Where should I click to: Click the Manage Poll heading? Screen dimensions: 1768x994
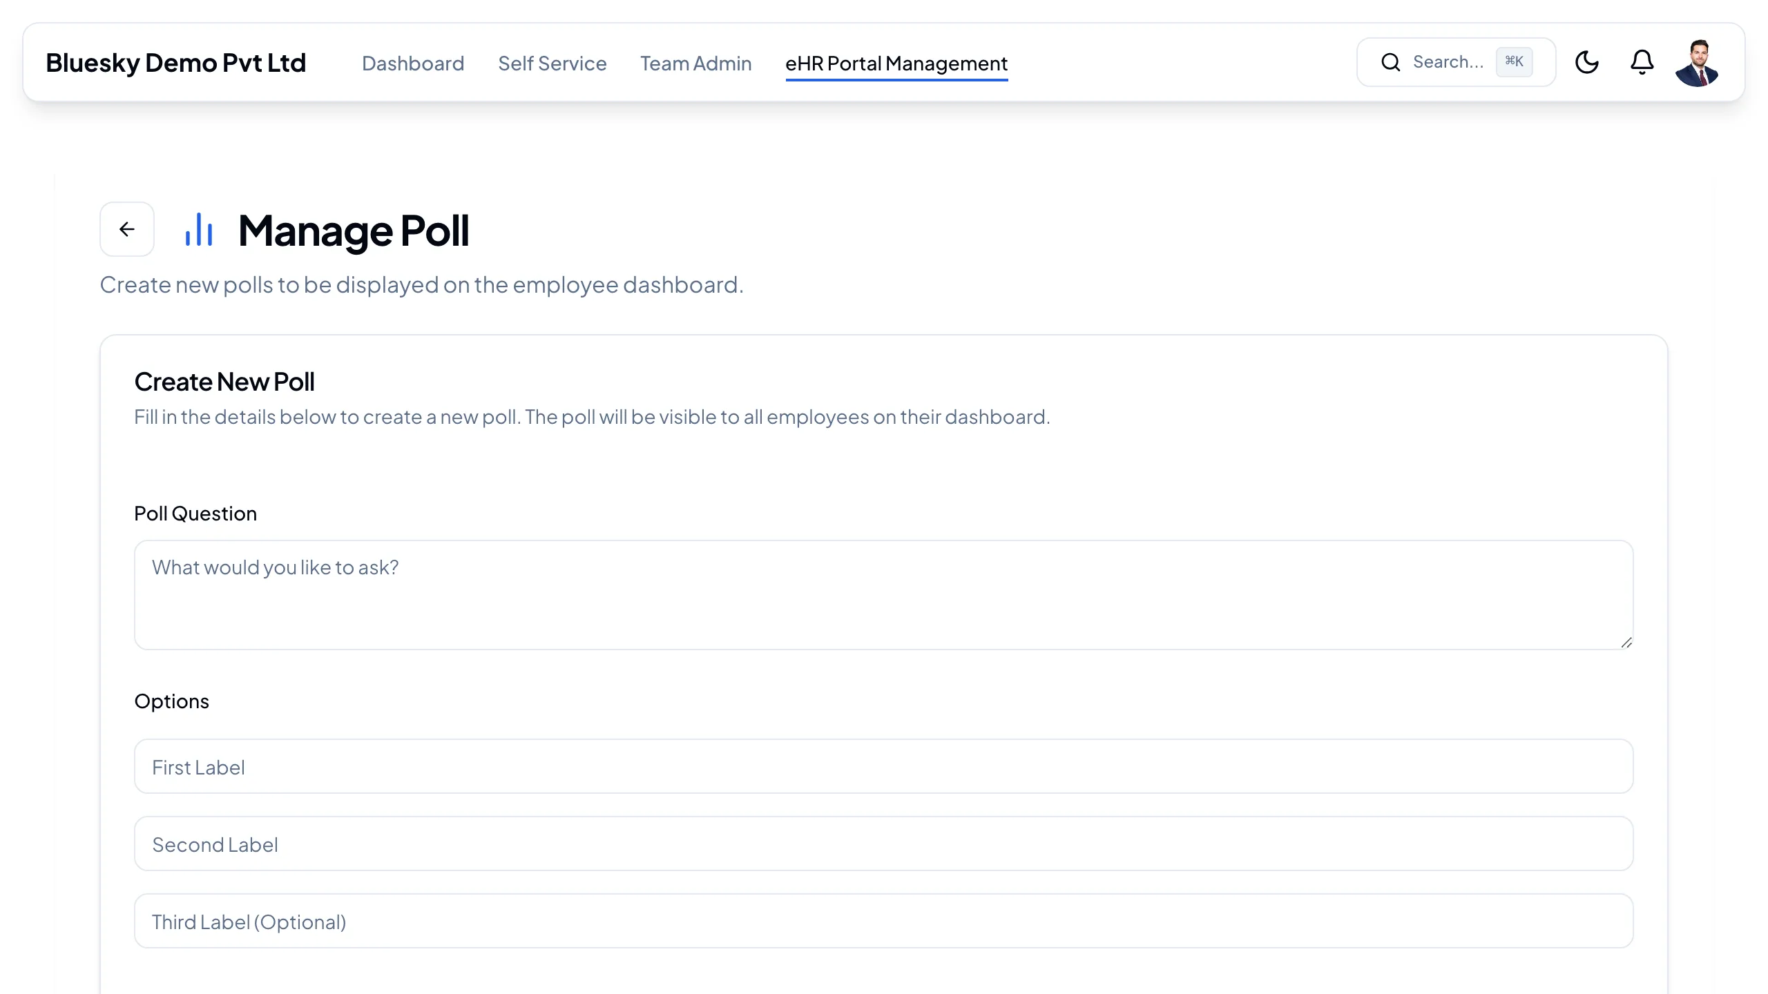tap(354, 230)
